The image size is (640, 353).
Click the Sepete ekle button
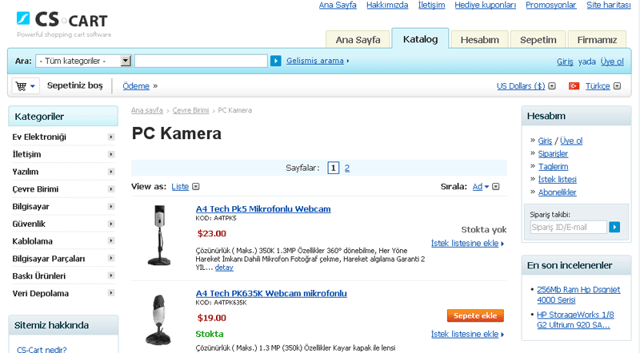coord(475,316)
